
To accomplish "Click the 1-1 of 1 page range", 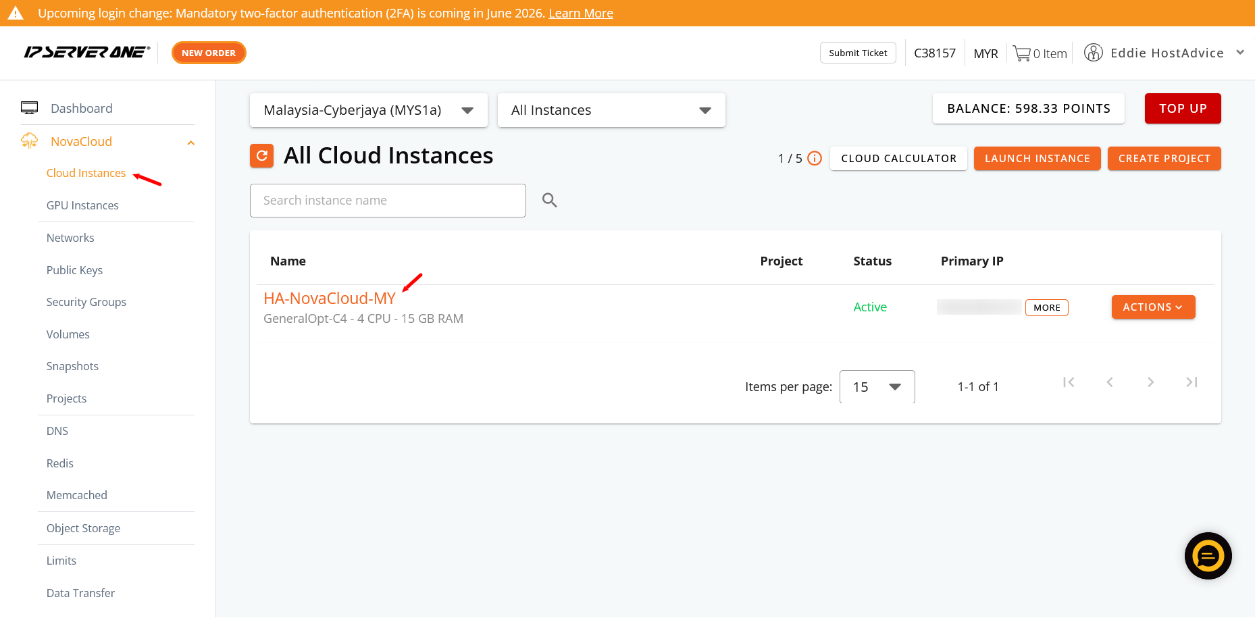I will tap(978, 387).
